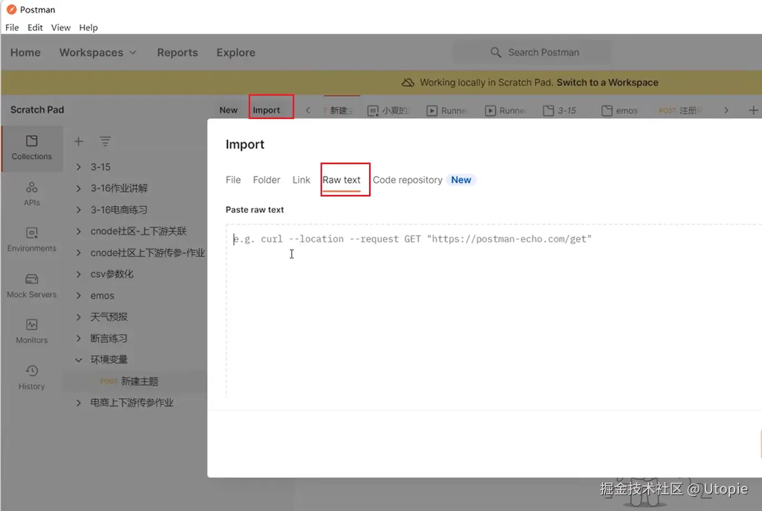Click the plus icon to open new tab
The height and width of the screenshot is (511, 762).
(753, 110)
